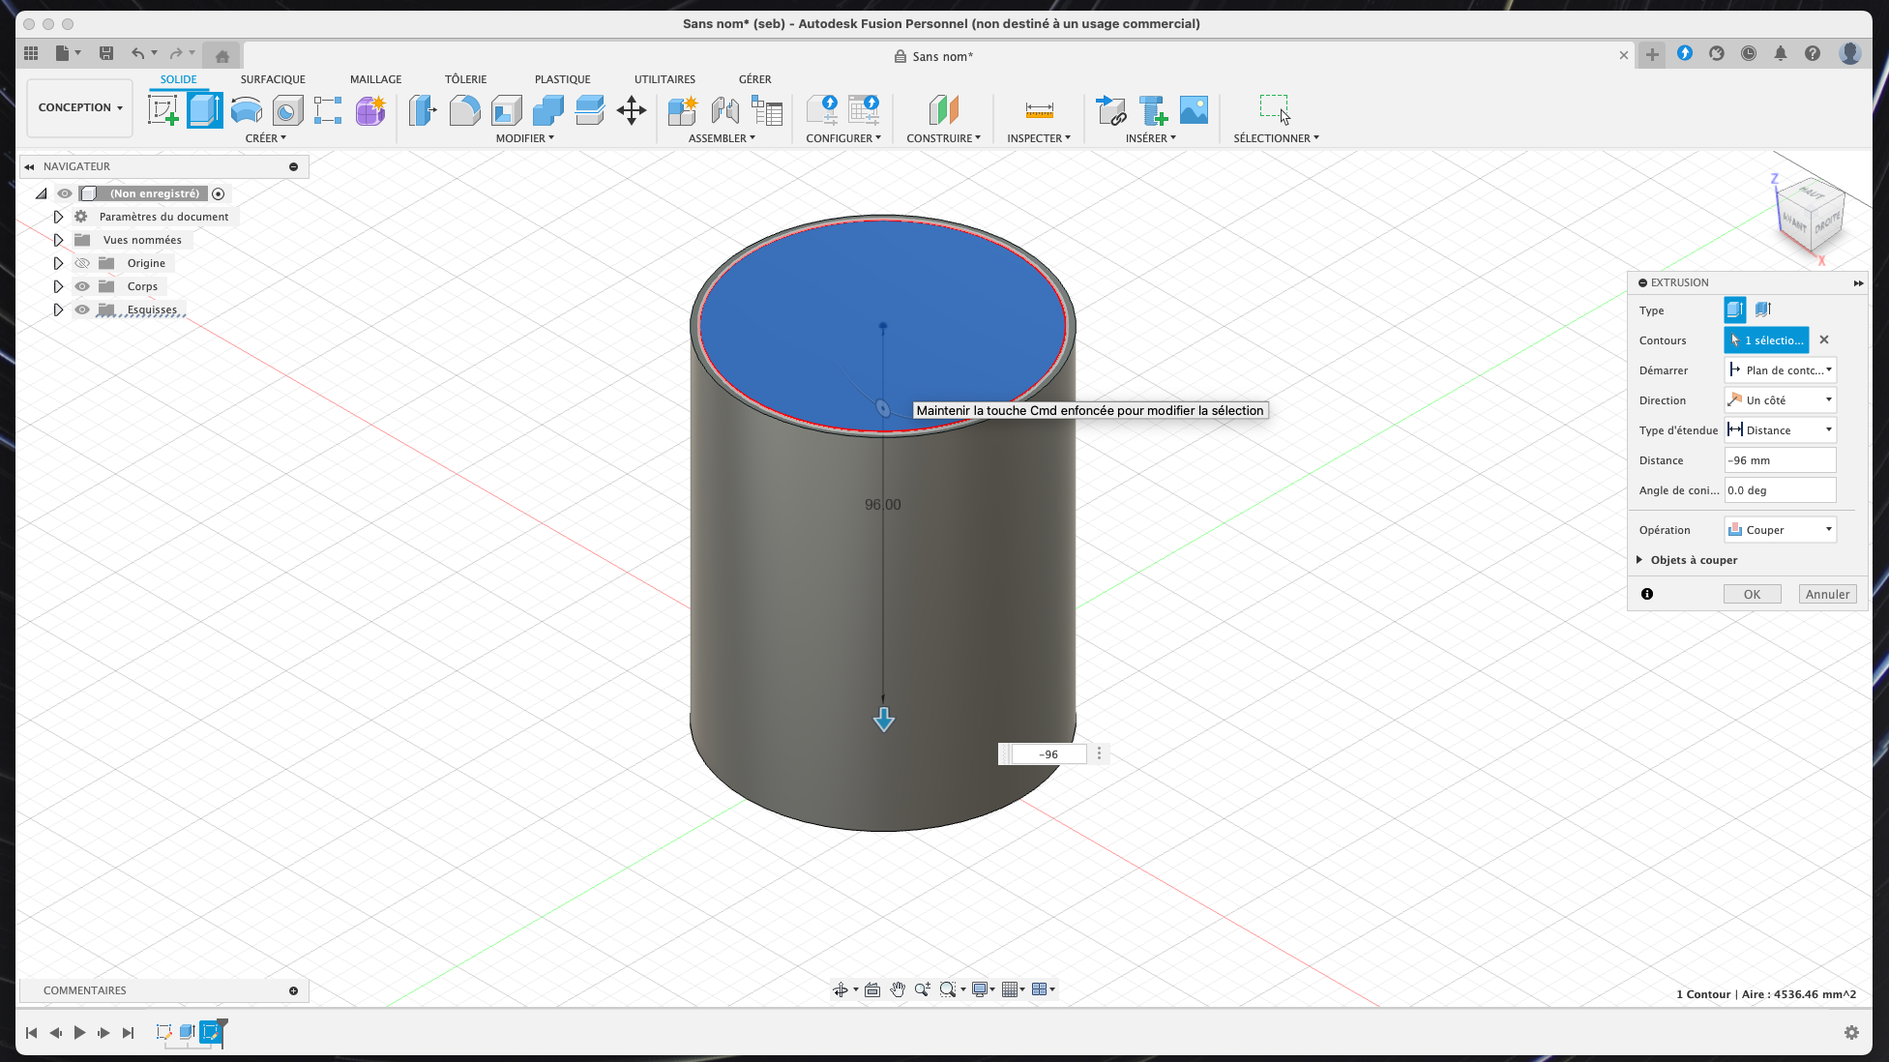
Task: Open the Measure tool under Inspecter
Action: [x=1039, y=110]
